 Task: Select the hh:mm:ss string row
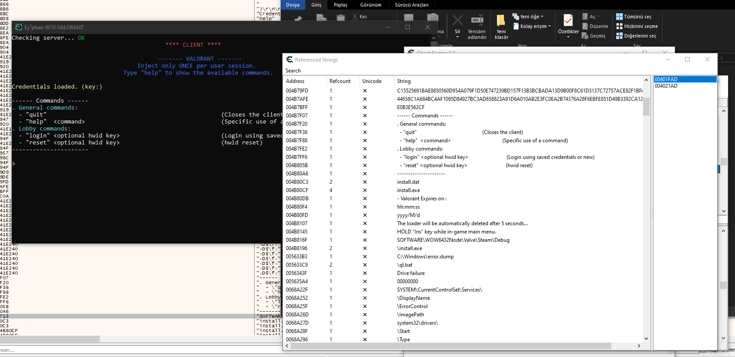click(463, 207)
